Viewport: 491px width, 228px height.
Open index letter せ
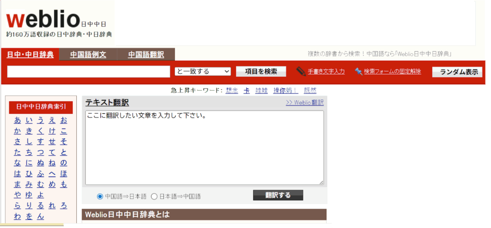(x=52, y=142)
